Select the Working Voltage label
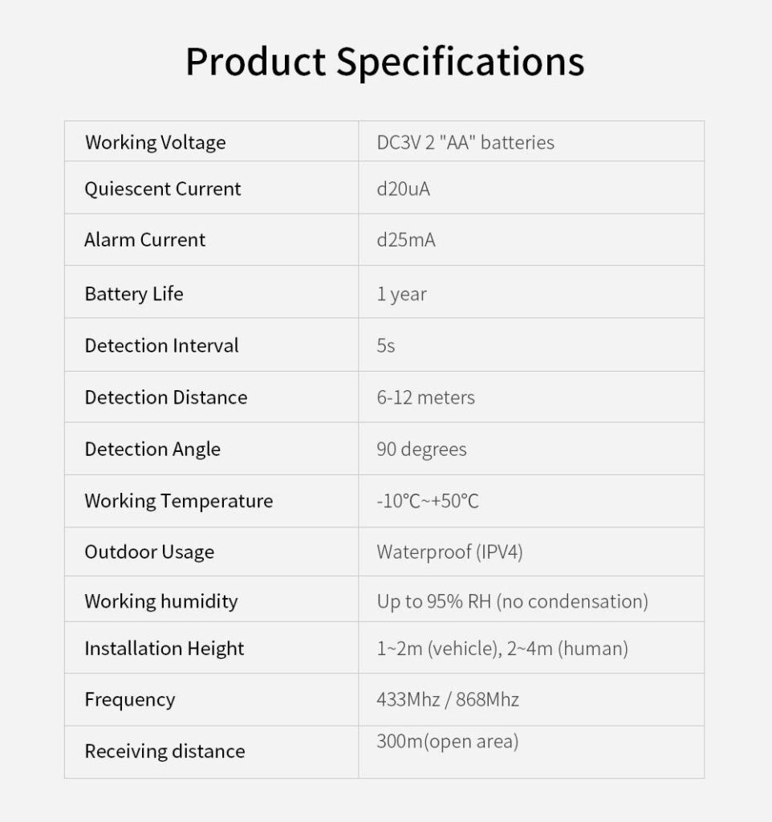Viewport: 772px width, 822px height. pyautogui.click(x=156, y=143)
